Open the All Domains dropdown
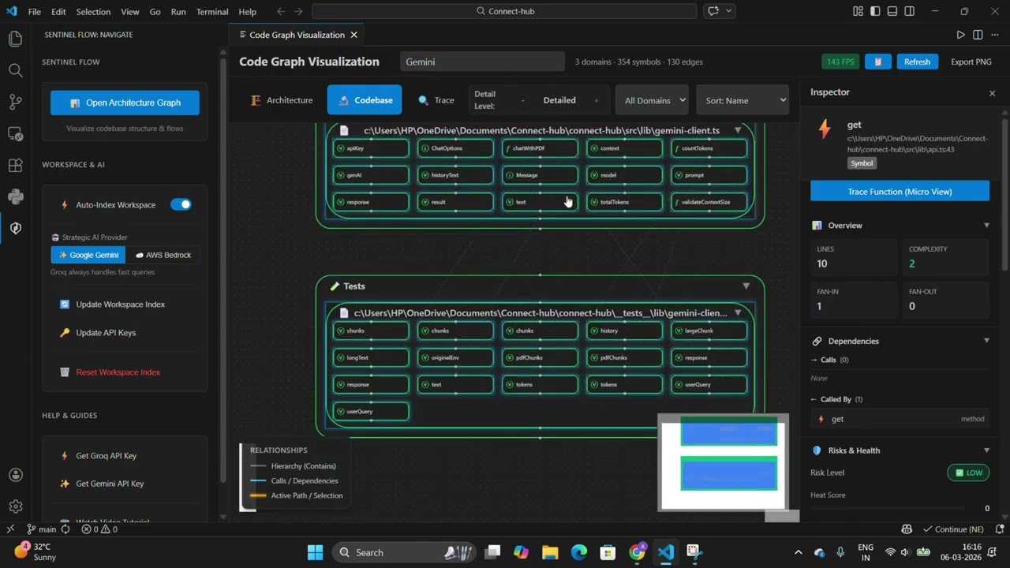 click(653, 100)
